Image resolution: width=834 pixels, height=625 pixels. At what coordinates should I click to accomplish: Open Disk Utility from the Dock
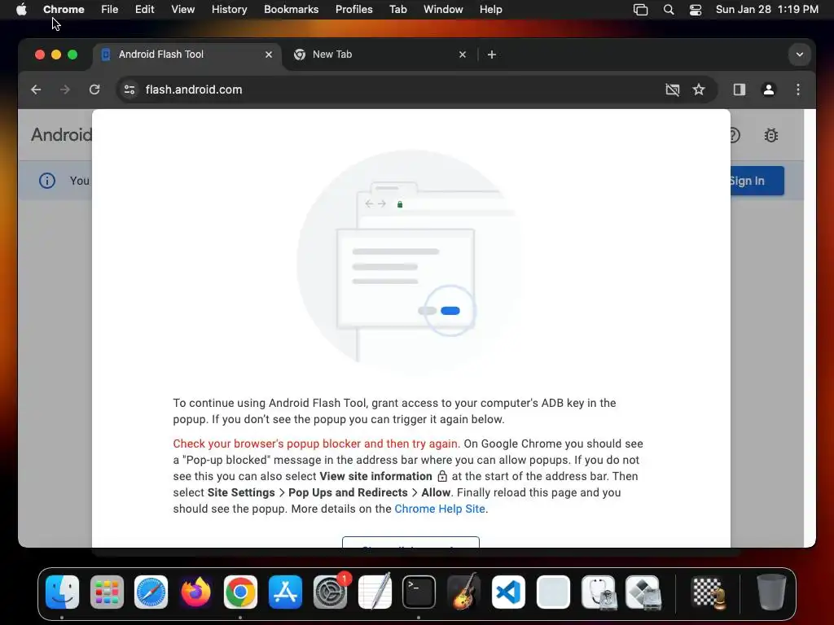point(598,592)
